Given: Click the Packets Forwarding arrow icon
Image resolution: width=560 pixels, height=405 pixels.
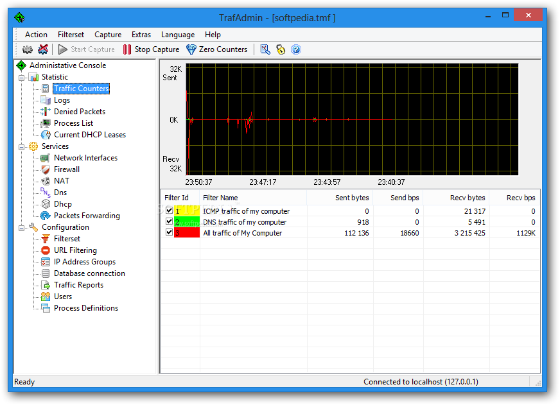Looking at the screenshot, I should [x=46, y=216].
